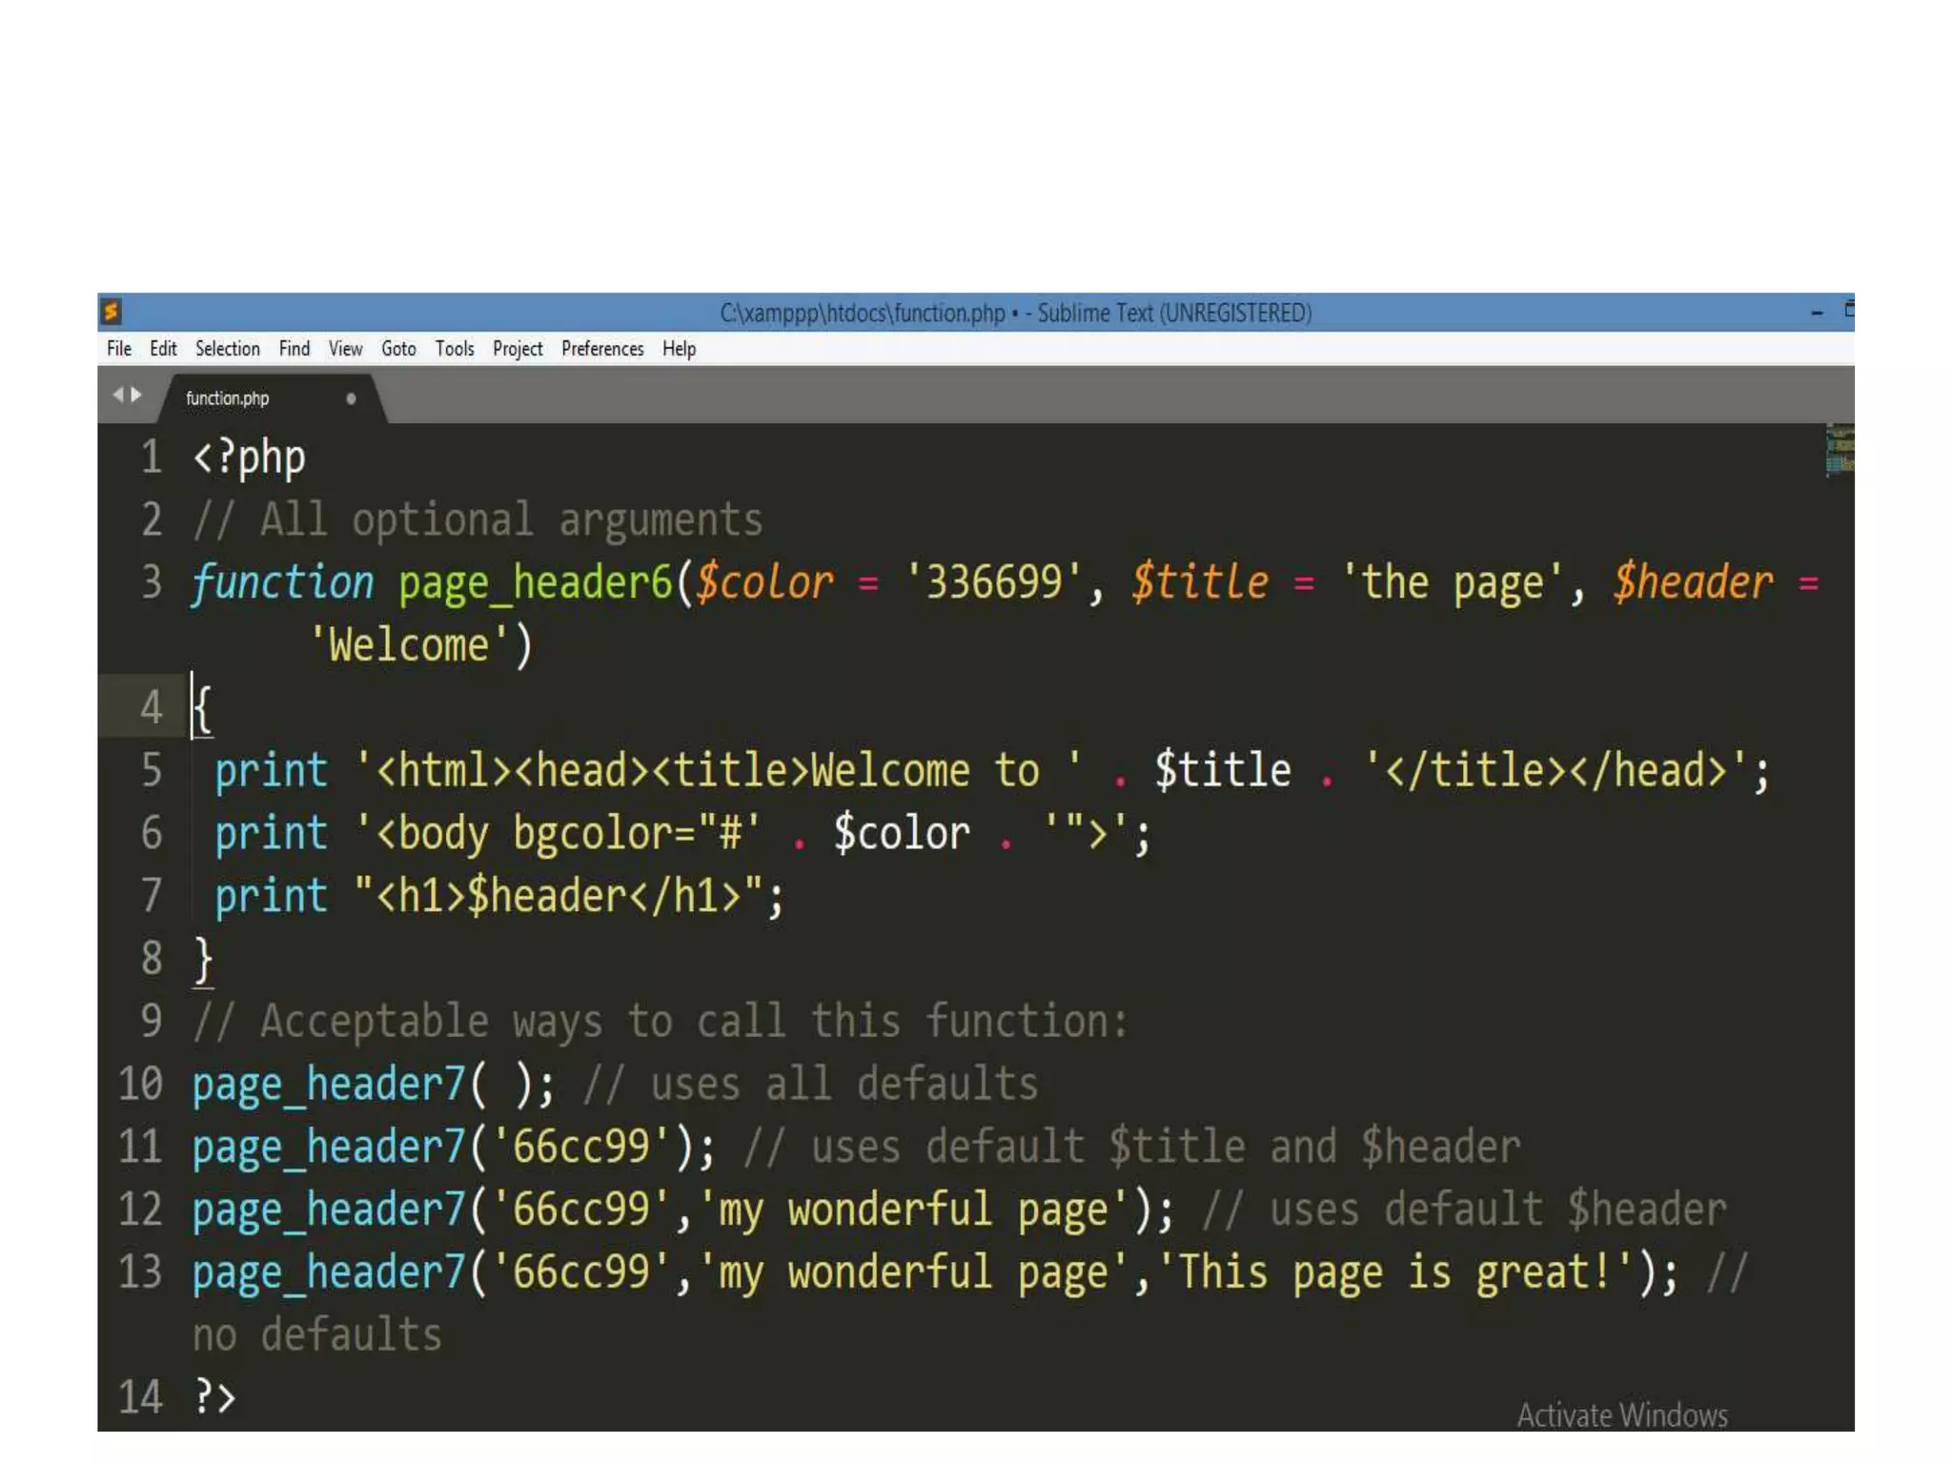Open the Help menu

679,349
